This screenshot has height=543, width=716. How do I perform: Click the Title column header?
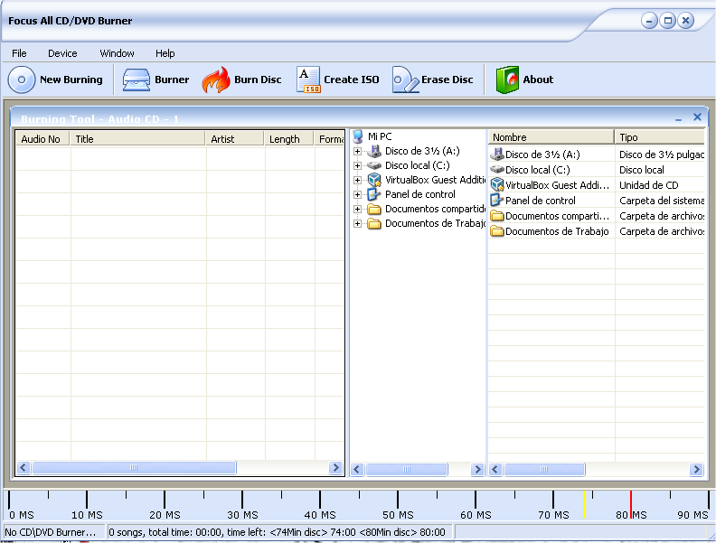137,139
